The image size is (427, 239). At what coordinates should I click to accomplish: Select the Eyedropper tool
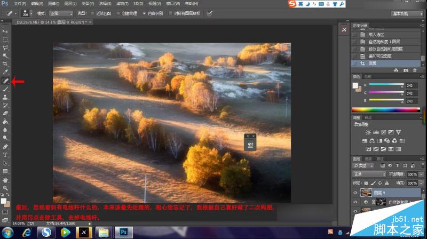(5, 72)
